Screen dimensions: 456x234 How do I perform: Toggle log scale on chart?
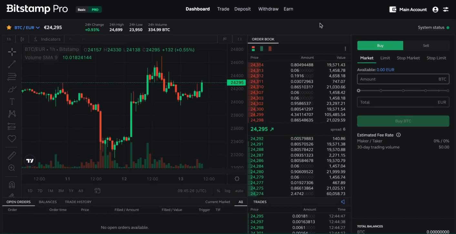pyautogui.click(x=228, y=191)
